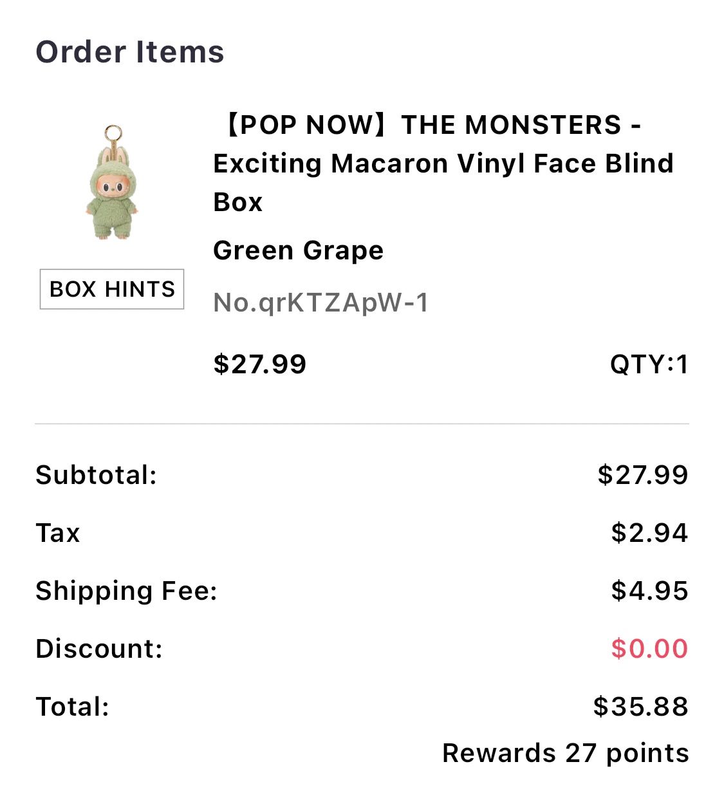This screenshot has height=800, width=724.
Task: Tap the QTY:1 quantity label
Action: point(649,364)
